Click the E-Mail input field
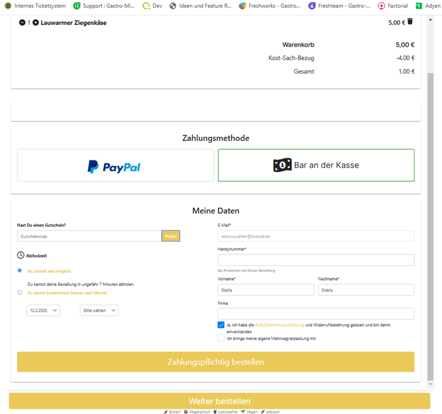 pos(316,236)
